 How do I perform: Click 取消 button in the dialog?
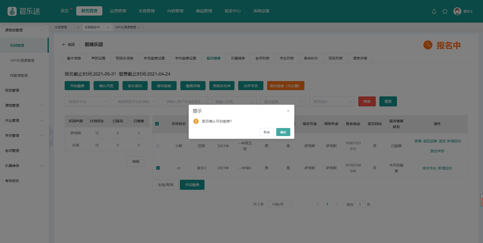click(266, 132)
